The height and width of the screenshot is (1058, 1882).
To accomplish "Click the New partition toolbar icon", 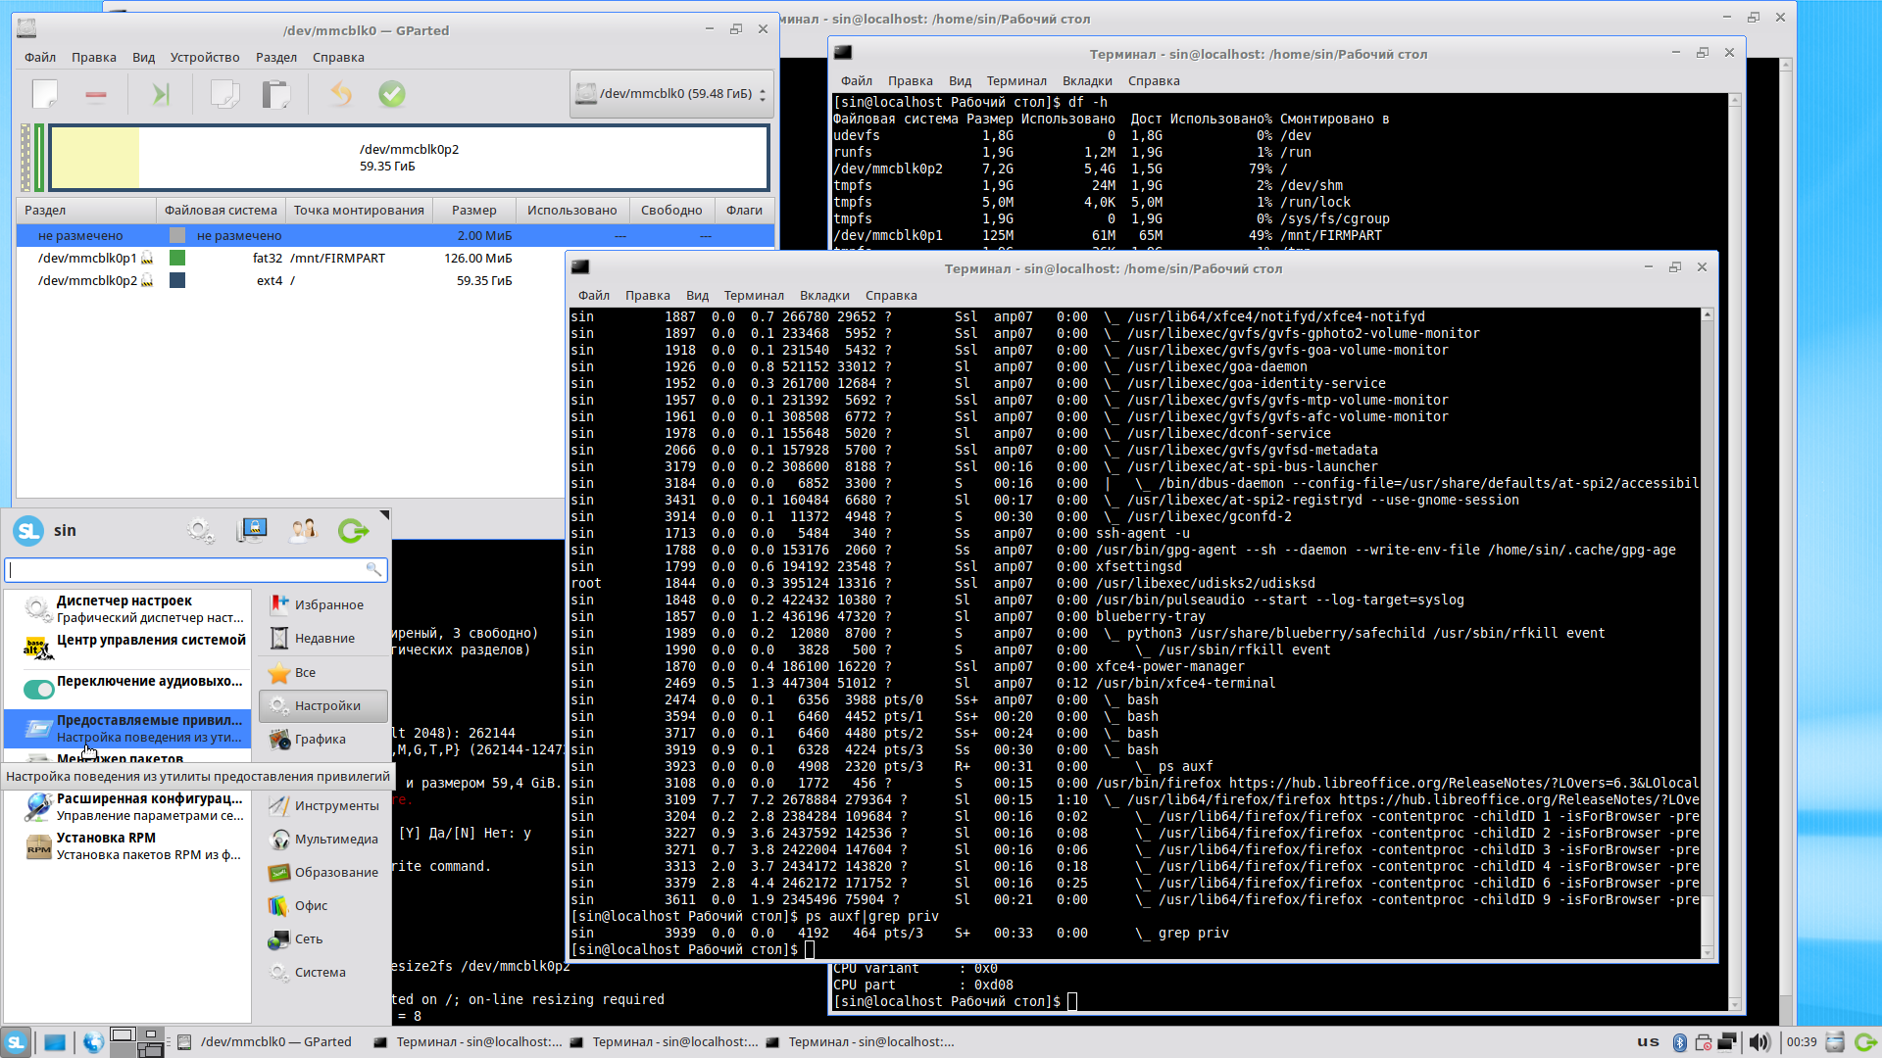I will click(45, 94).
